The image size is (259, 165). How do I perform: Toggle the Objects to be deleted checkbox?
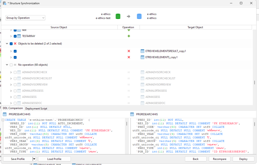[x=11, y=44]
